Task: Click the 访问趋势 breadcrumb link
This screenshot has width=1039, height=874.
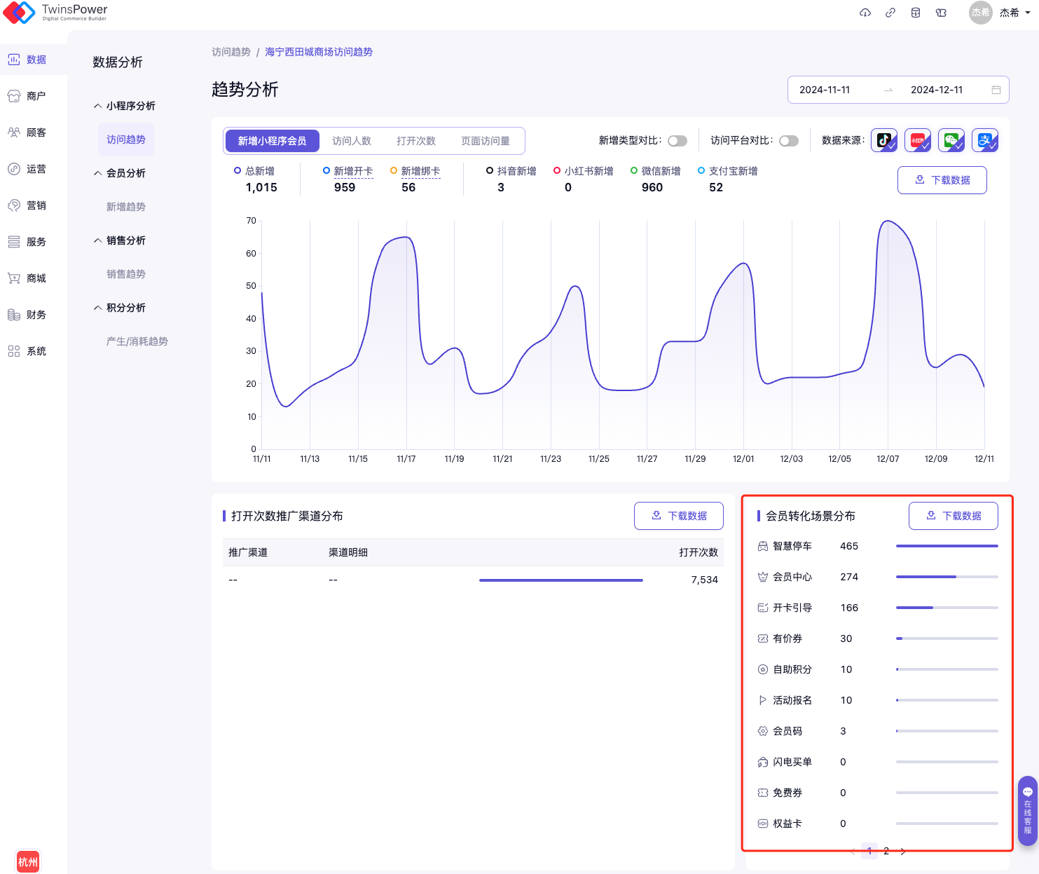Action: click(231, 52)
